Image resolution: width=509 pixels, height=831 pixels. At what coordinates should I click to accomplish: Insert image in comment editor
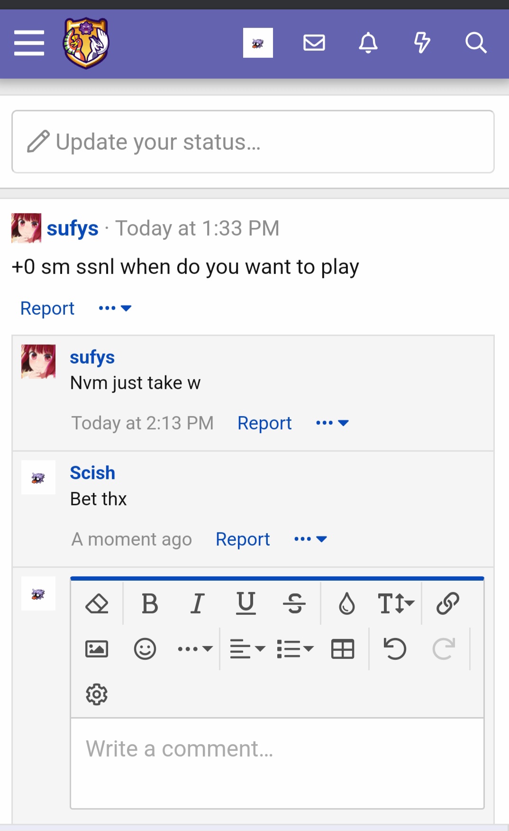click(x=97, y=649)
